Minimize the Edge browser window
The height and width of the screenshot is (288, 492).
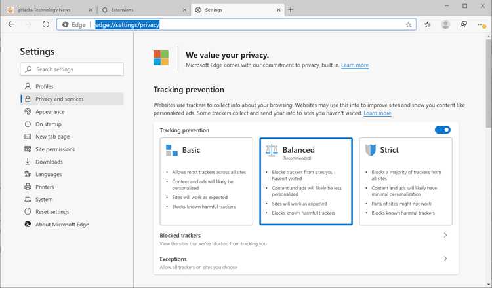[x=447, y=6]
